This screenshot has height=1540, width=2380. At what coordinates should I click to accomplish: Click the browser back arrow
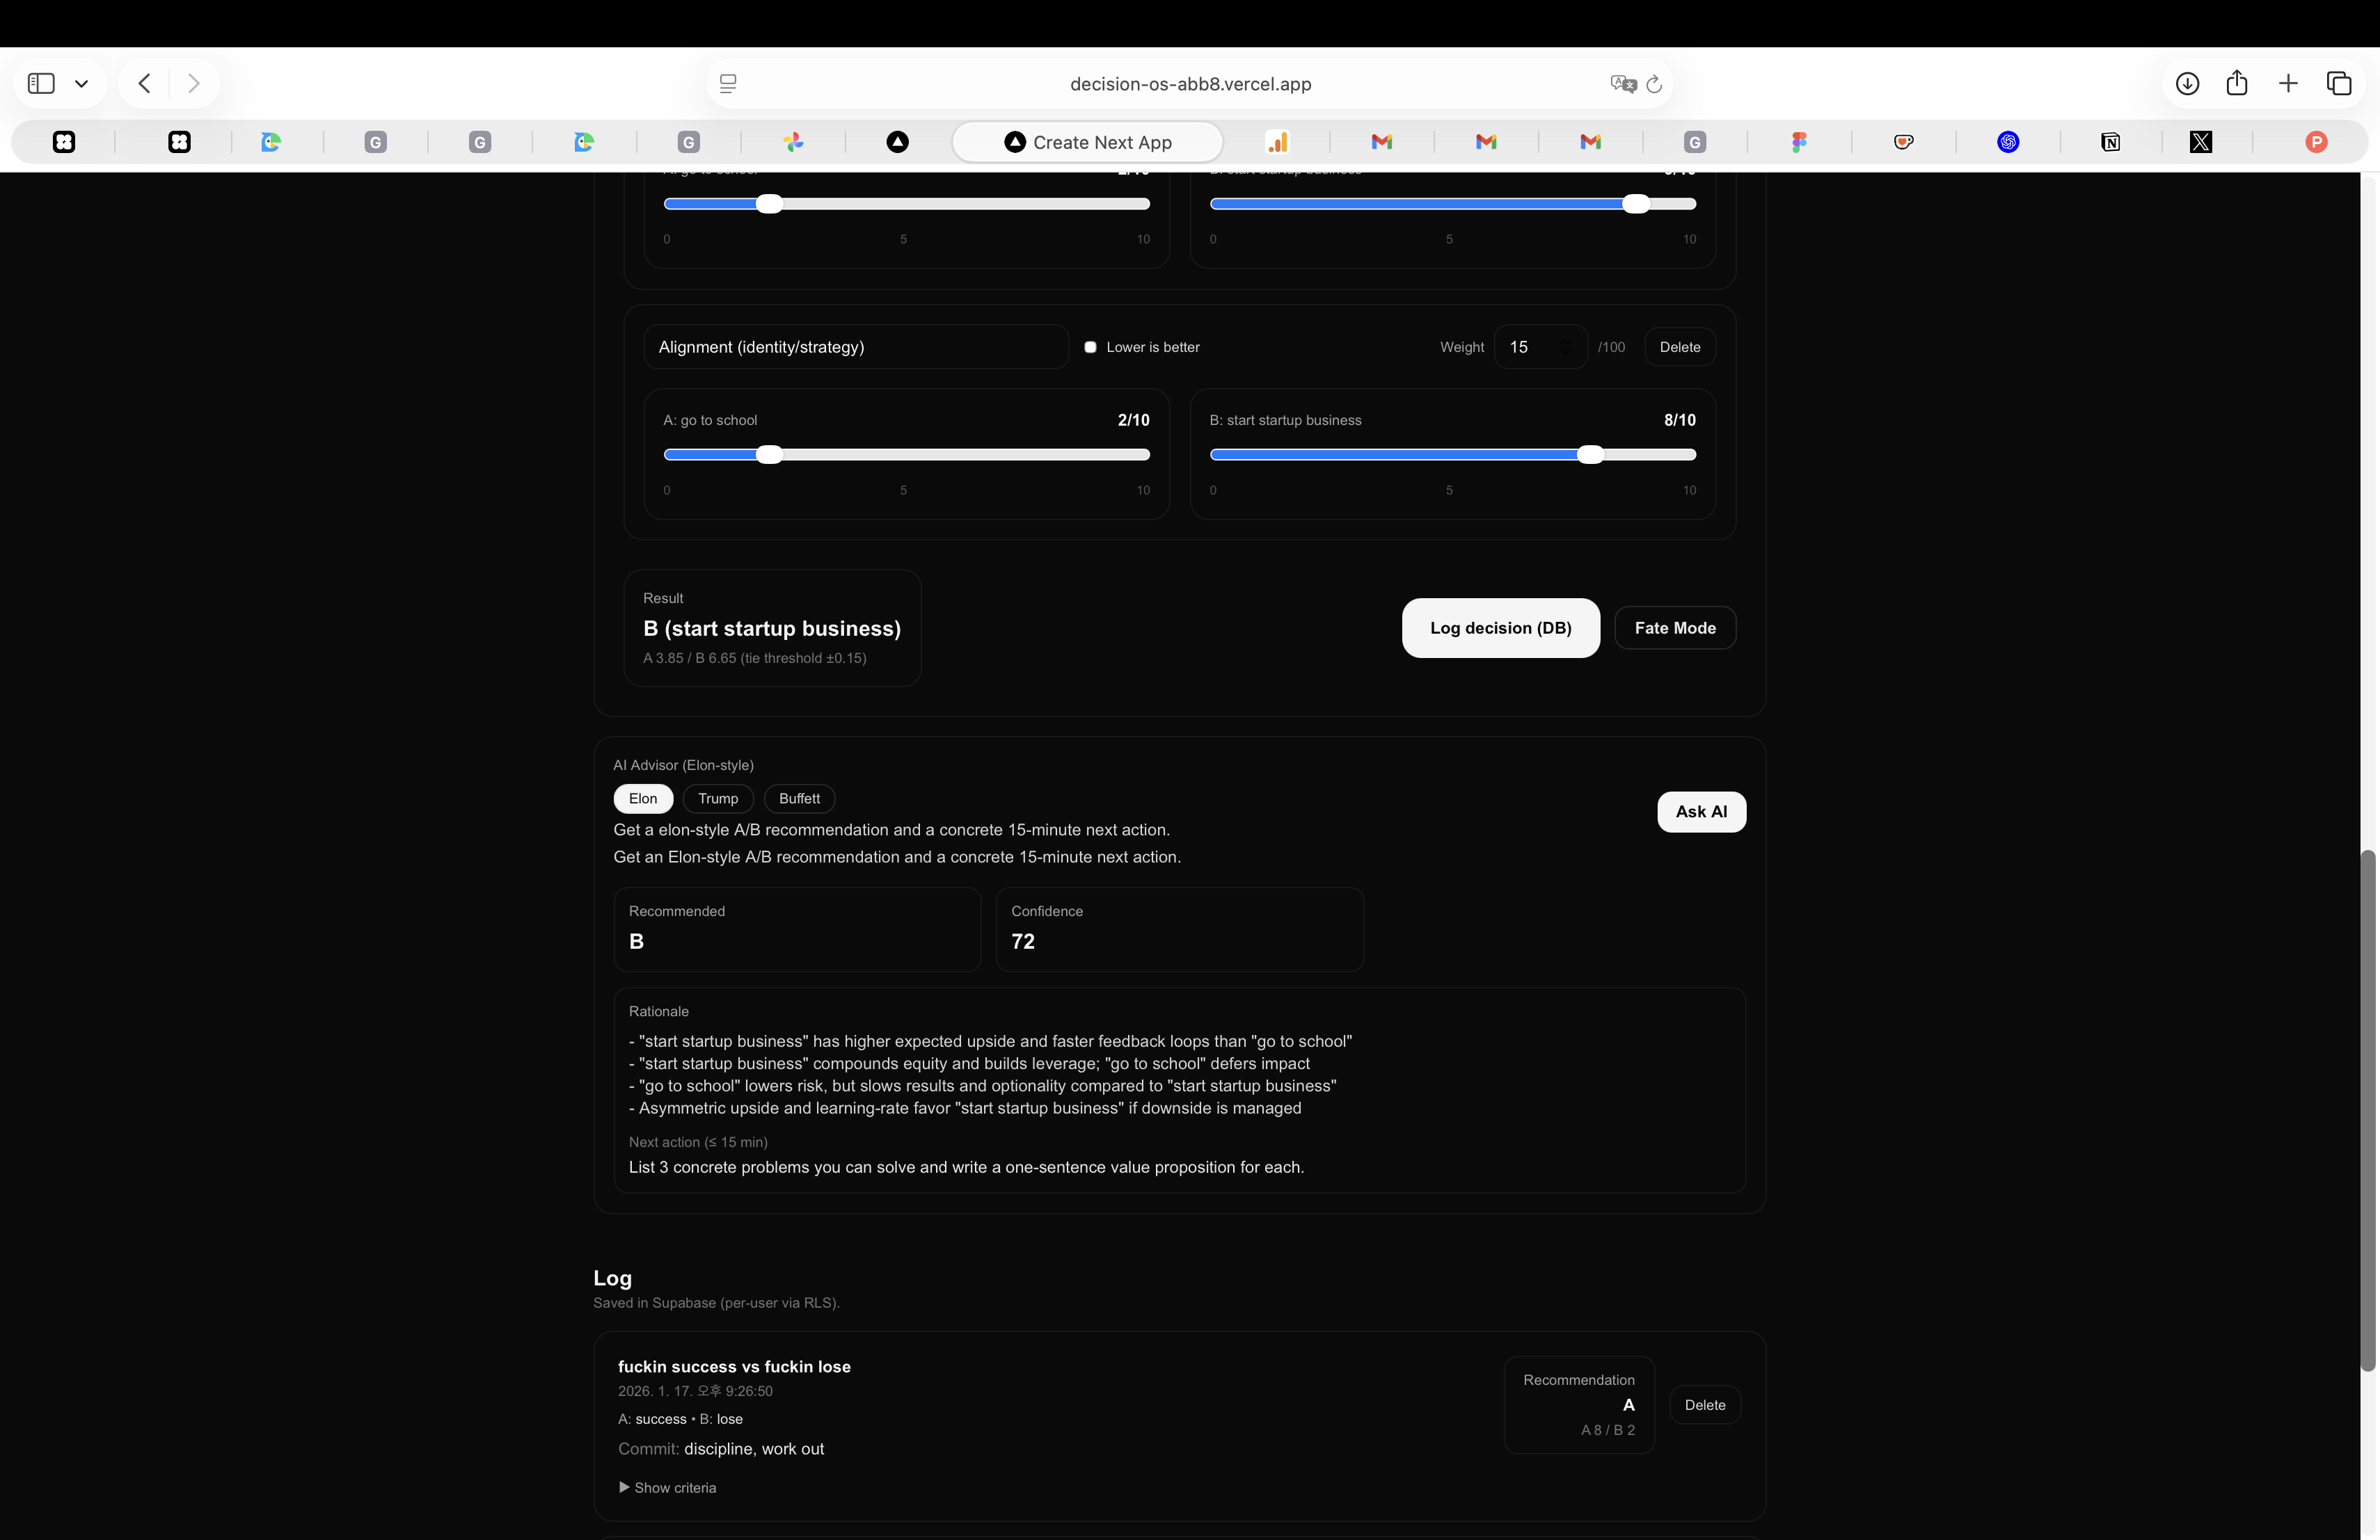(145, 83)
